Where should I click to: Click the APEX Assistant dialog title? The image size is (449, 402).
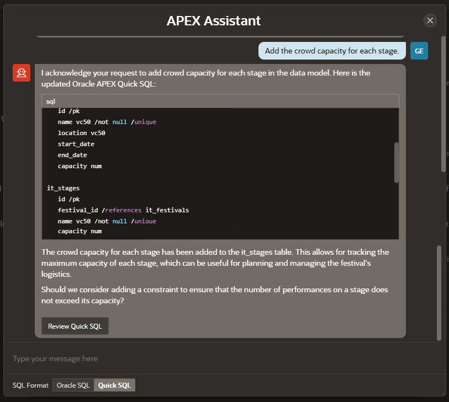pos(214,21)
